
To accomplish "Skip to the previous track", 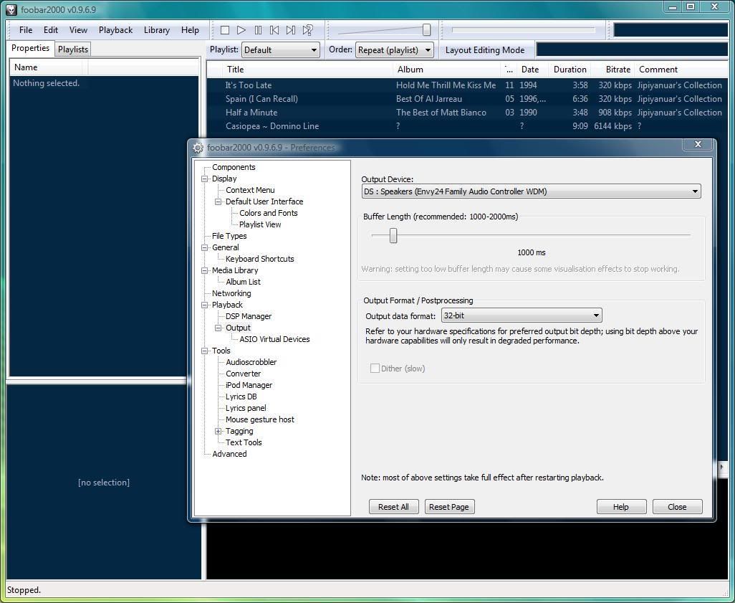I will click(274, 30).
